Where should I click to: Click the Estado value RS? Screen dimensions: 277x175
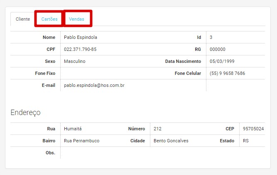246,141
